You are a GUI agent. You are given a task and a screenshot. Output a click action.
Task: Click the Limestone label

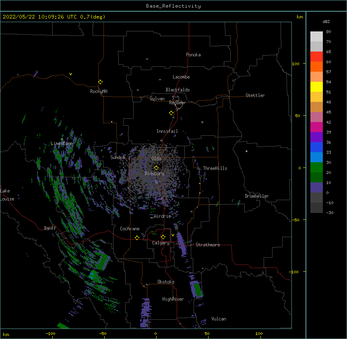[62, 143]
